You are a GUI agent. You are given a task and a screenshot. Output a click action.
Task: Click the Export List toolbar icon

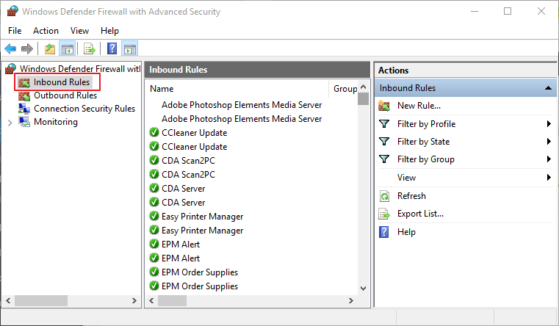[x=89, y=48]
